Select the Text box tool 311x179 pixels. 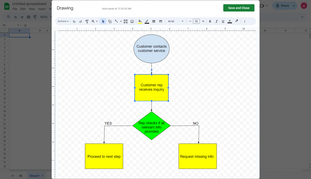pos(125,22)
